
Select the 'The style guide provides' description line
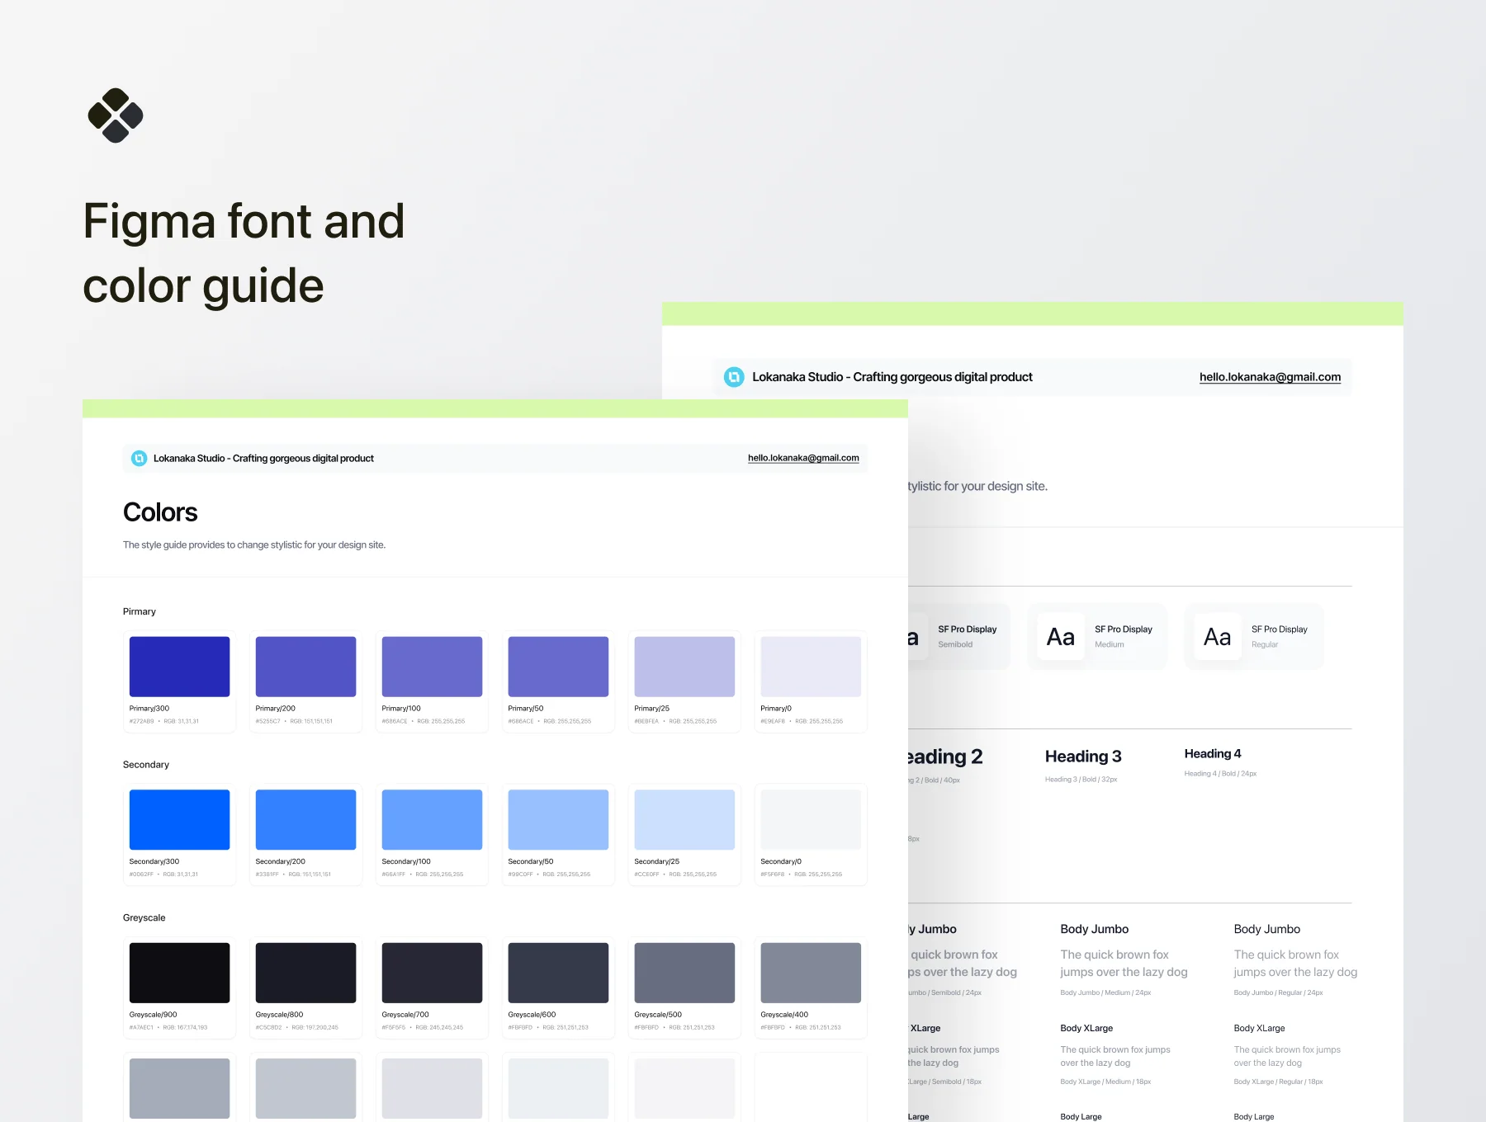(254, 545)
